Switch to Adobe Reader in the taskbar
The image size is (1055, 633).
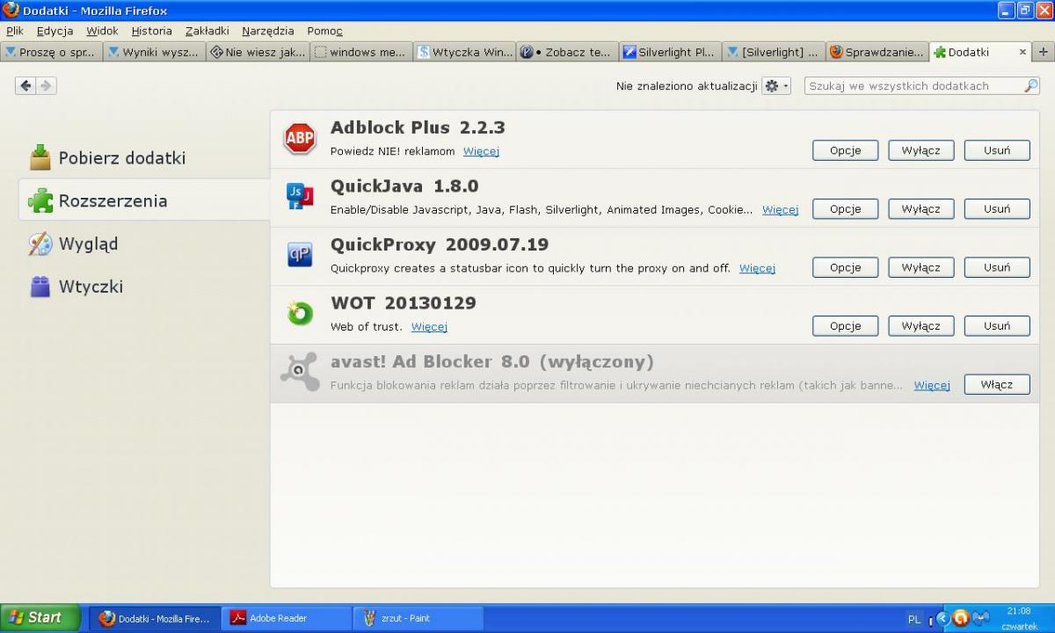(287, 618)
